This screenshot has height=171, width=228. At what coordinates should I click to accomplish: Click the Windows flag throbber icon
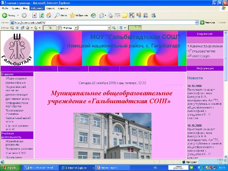[224, 8]
